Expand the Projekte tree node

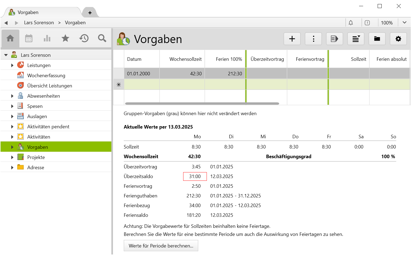[x=12, y=157]
